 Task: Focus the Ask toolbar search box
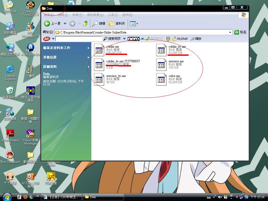79,39
